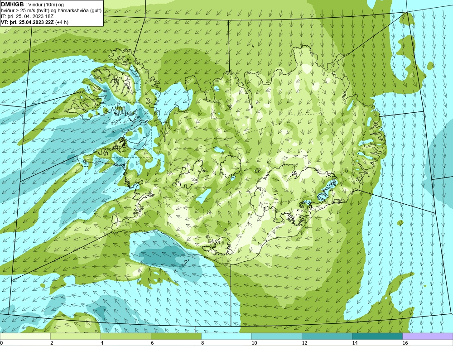The image size is (453, 346).
Task: Click the 8–10 m/s light cyan legend swatch
Action: point(226,336)
